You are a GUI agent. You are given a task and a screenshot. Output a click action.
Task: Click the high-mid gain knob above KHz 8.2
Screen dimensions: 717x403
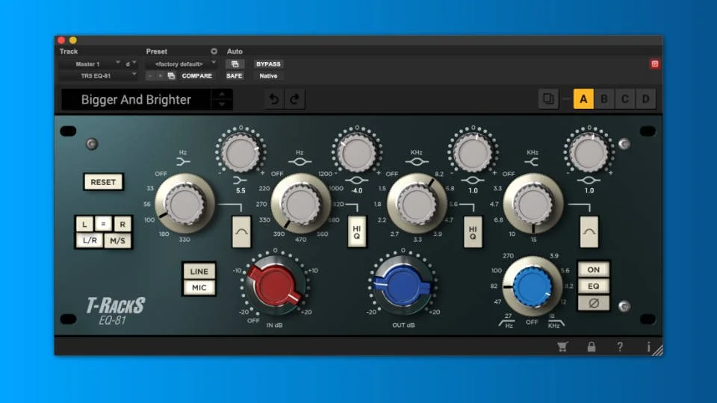click(x=473, y=152)
